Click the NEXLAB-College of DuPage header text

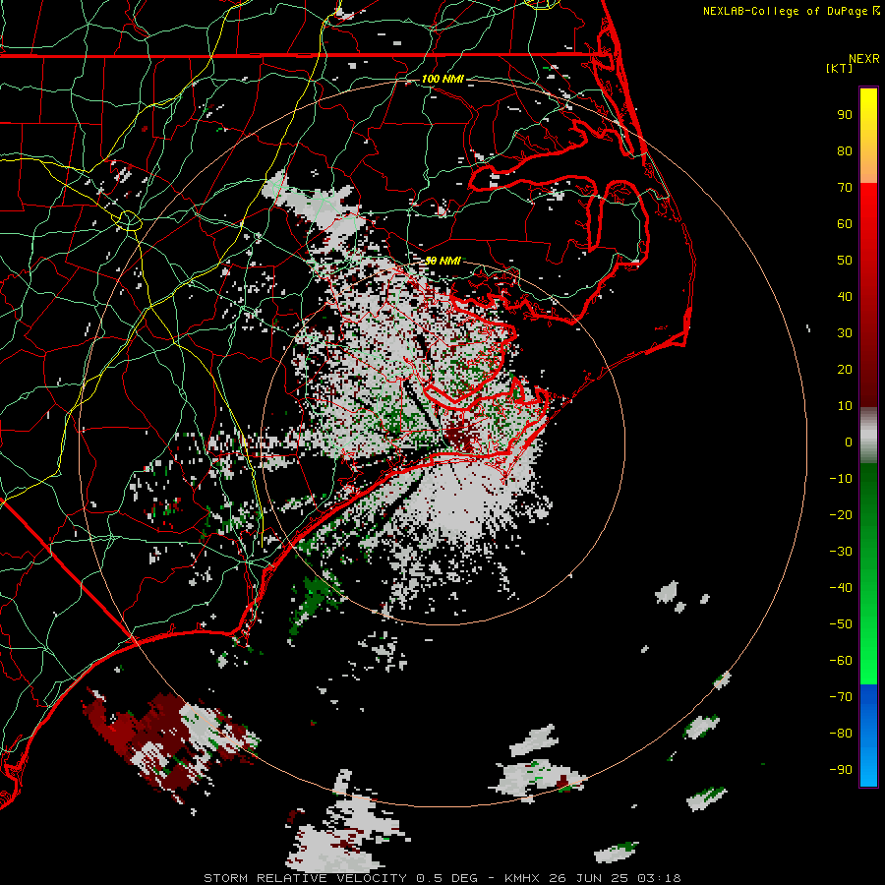(785, 11)
